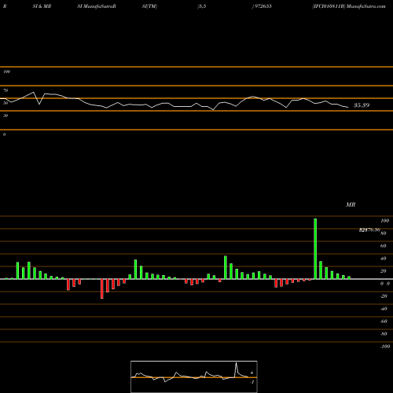Click the 'SI(TM)' header label
This screenshot has width=393, height=393.
tap(149, 6)
